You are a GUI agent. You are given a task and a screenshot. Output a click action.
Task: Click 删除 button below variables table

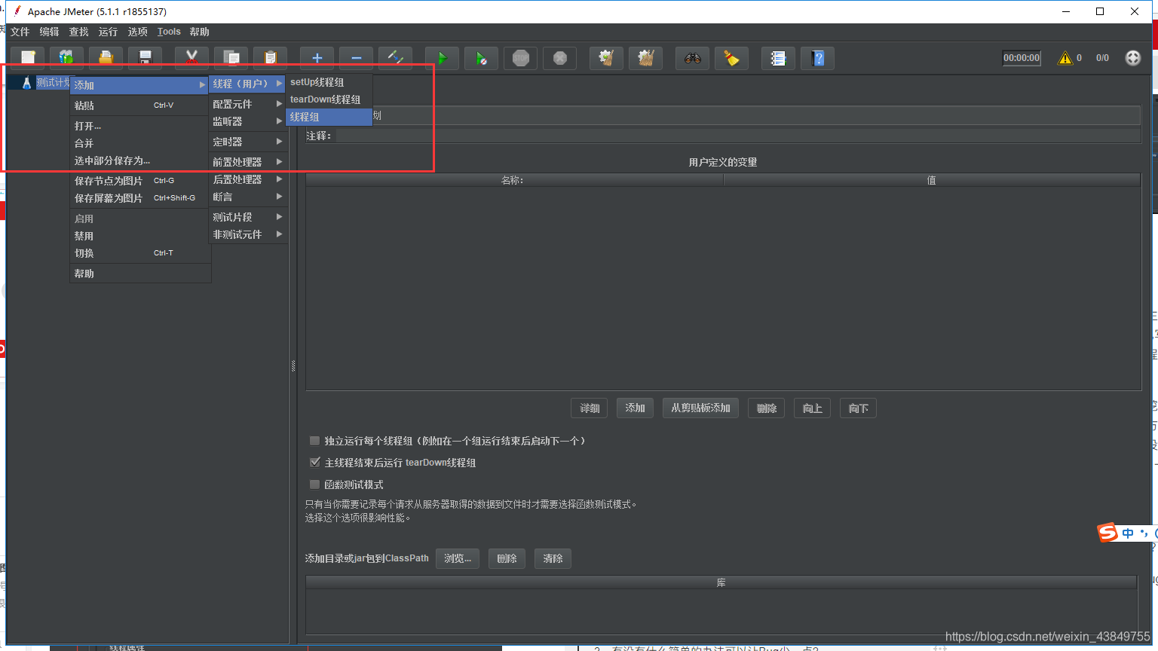[x=767, y=408]
